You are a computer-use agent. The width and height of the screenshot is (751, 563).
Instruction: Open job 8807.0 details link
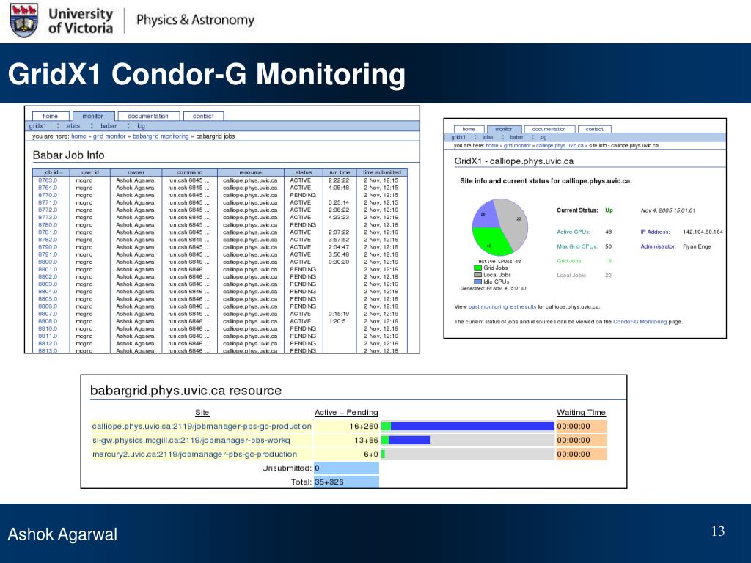(48, 314)
